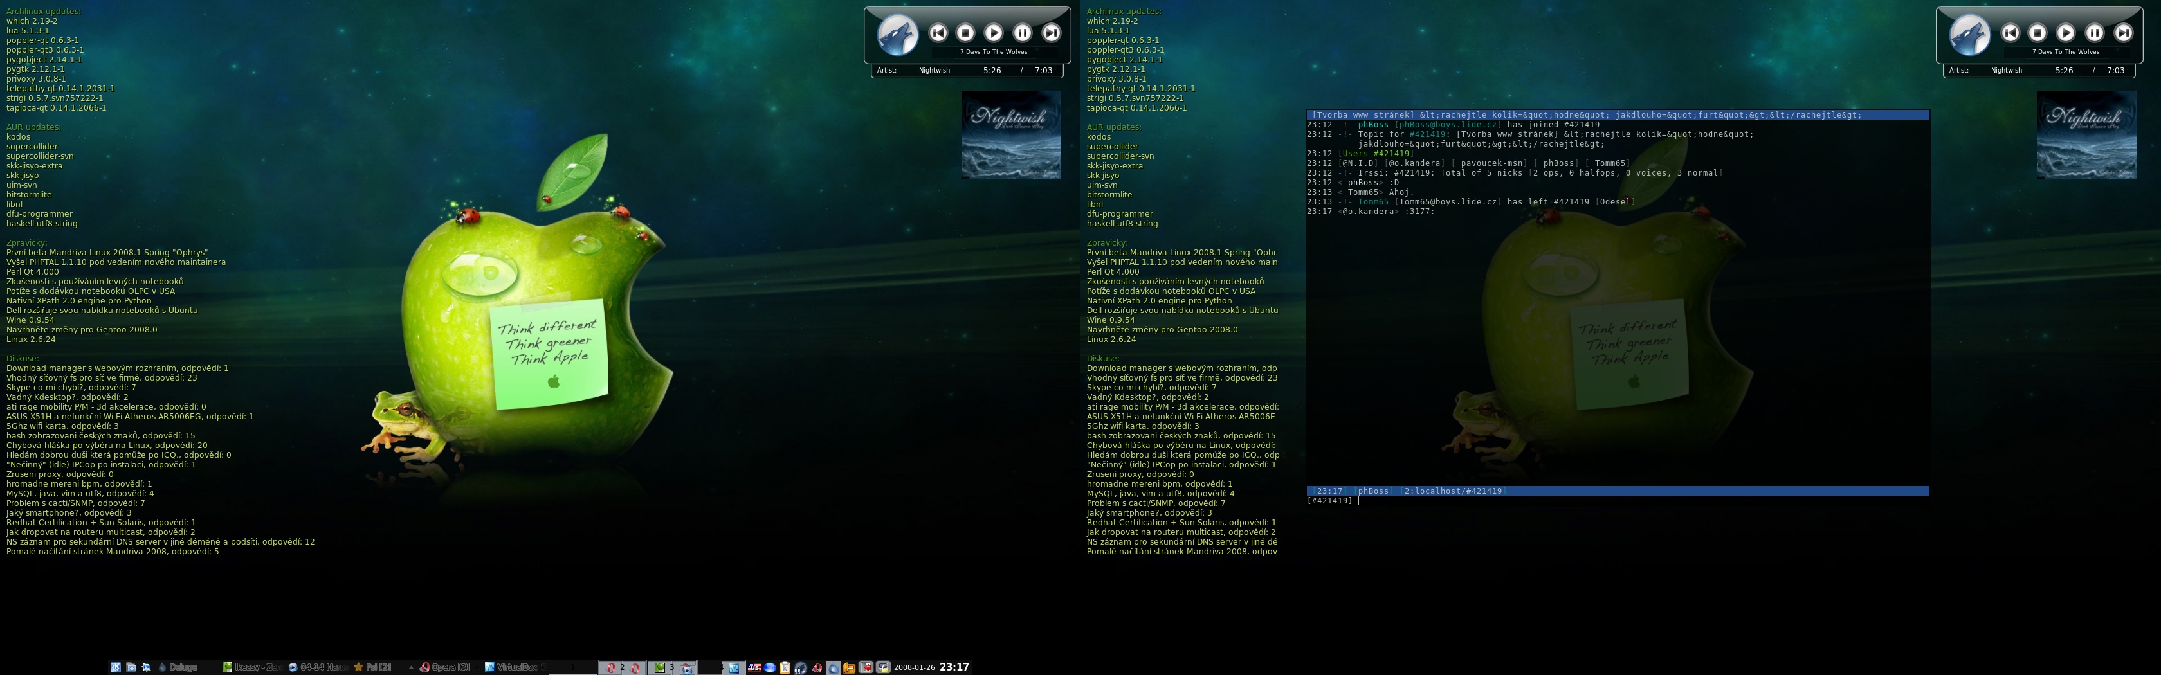Click 'Perl Qt 4.000' news item on the right monitor
This screenshot has width=2161, height=675.
(1113, 272)
